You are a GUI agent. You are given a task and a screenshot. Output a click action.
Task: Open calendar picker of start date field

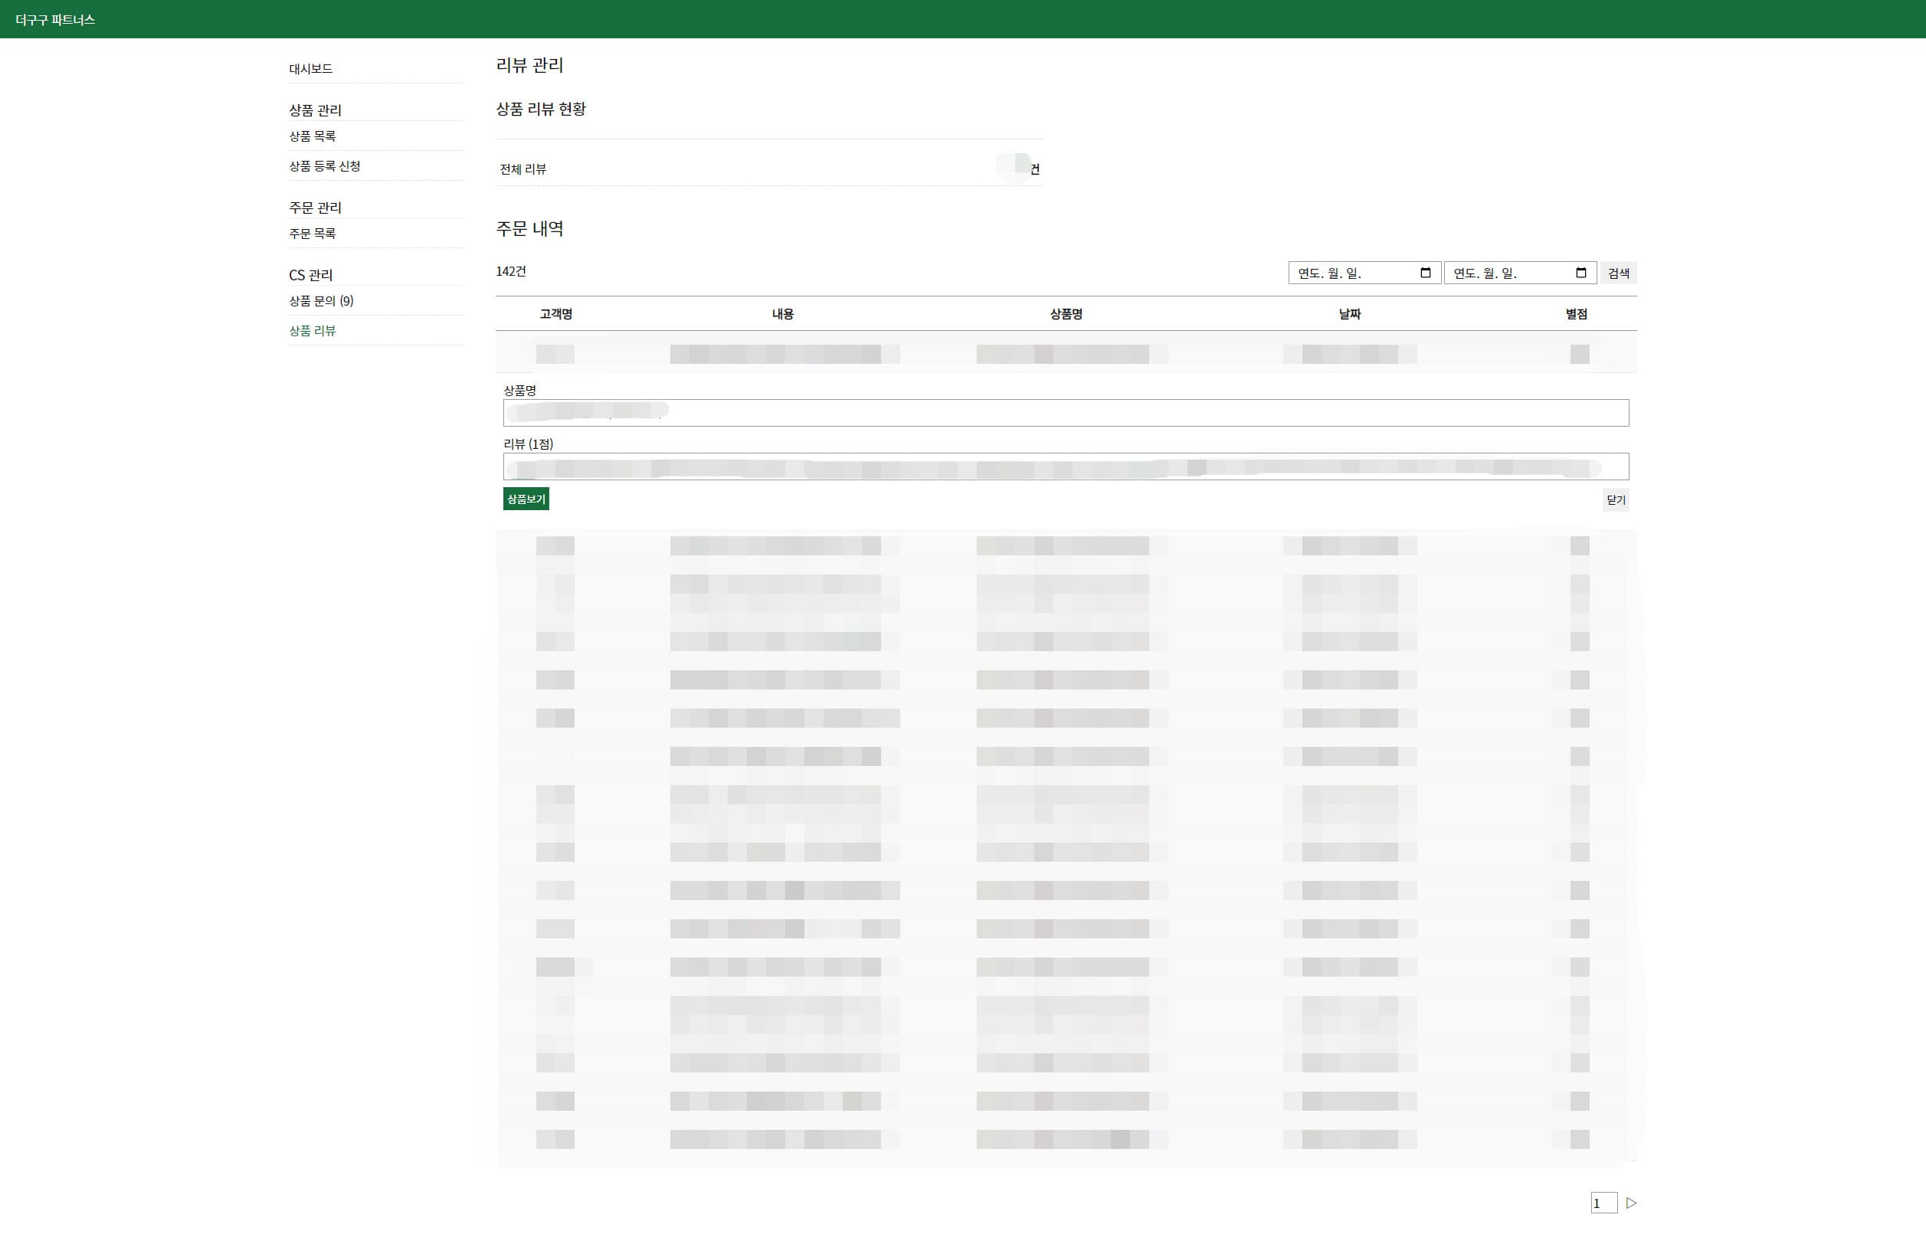(x=1425, y=273)
